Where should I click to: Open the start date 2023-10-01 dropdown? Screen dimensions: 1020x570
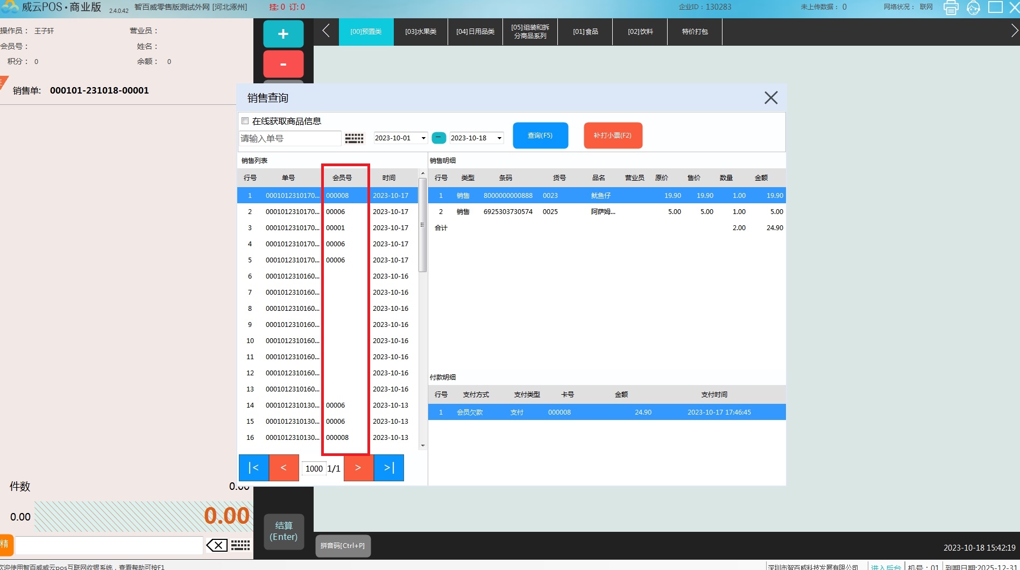click(x=423, y=138)
